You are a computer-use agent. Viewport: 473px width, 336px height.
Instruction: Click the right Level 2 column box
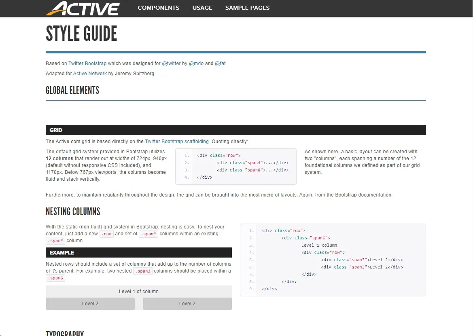(x=187, y=304)
